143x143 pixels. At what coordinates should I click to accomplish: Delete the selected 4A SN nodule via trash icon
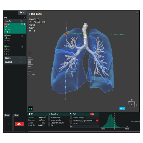[25, 25]
